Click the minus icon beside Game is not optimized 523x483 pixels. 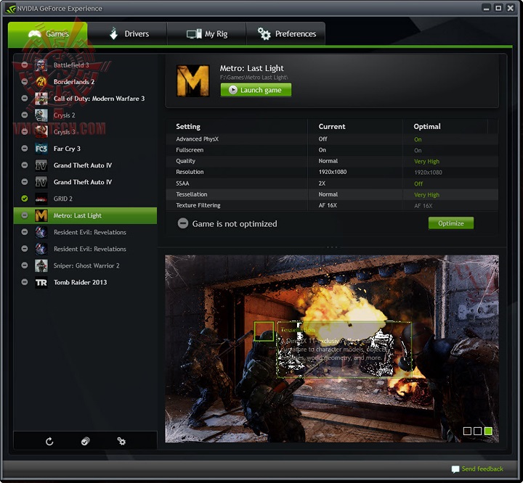[183, 223]
